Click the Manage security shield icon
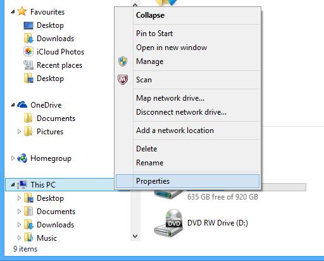The width and height of the screenshot is (324, 261). click(x=123, y=61)
